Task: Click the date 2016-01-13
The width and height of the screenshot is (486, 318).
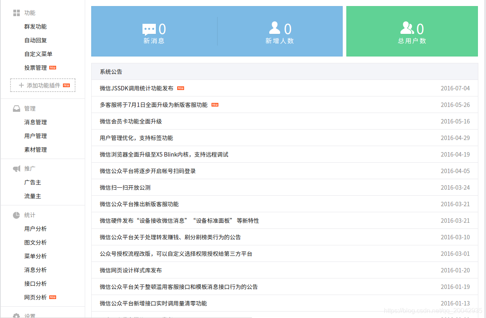Action: [x=455, y=303]
